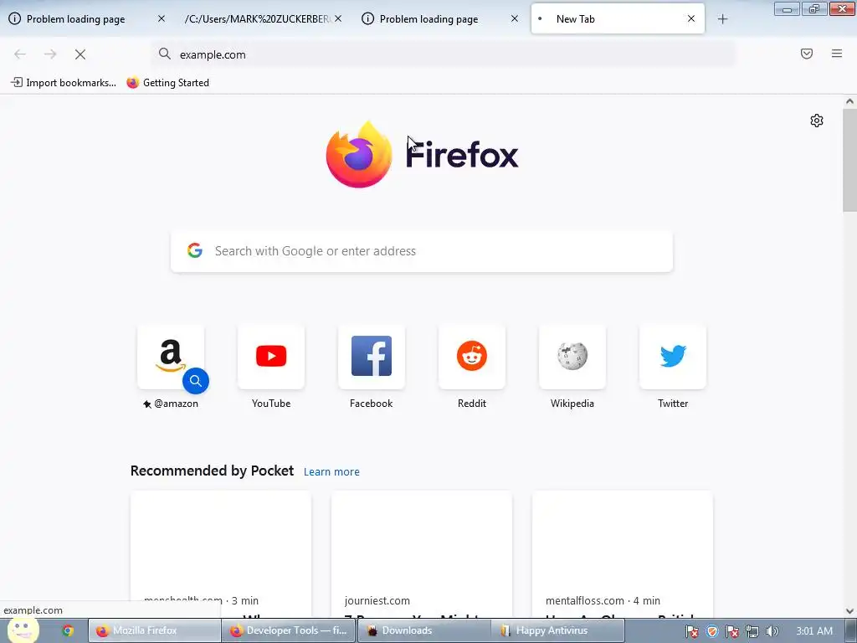Open the Start button smiley orb
The image size is (857, 643).
click(23, 630)
